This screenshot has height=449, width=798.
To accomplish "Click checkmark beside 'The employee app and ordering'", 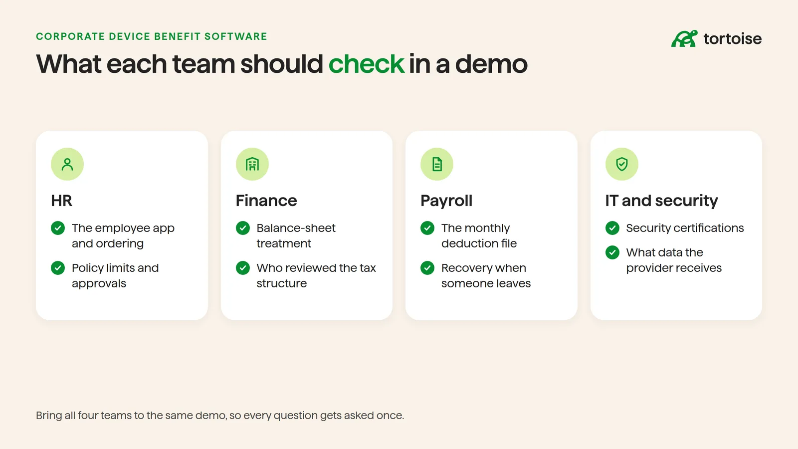I will point(58,228).
